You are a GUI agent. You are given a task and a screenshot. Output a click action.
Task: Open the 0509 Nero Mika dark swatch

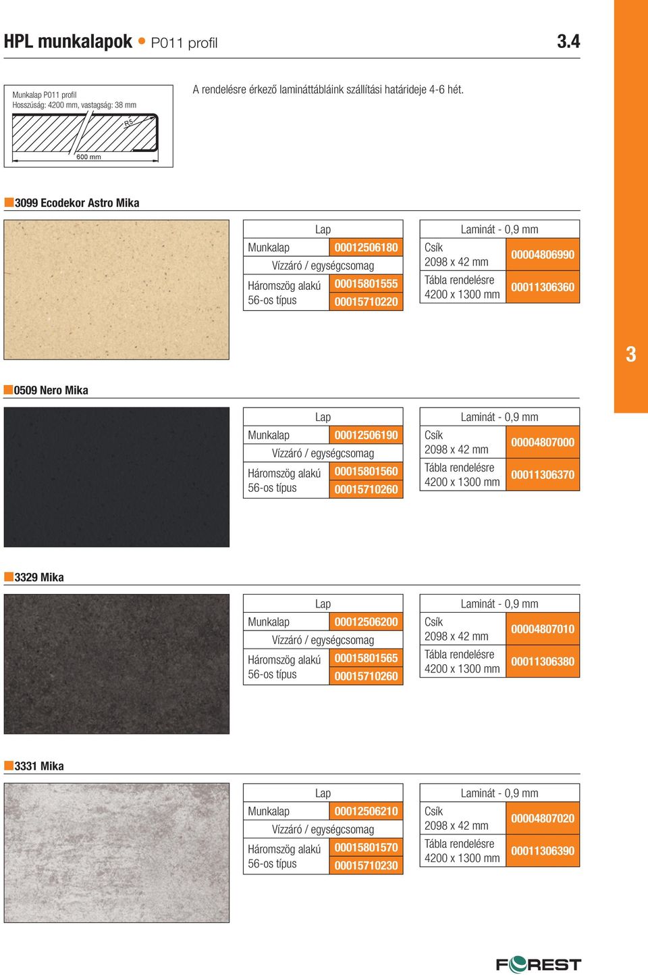(x=117, y=477)
